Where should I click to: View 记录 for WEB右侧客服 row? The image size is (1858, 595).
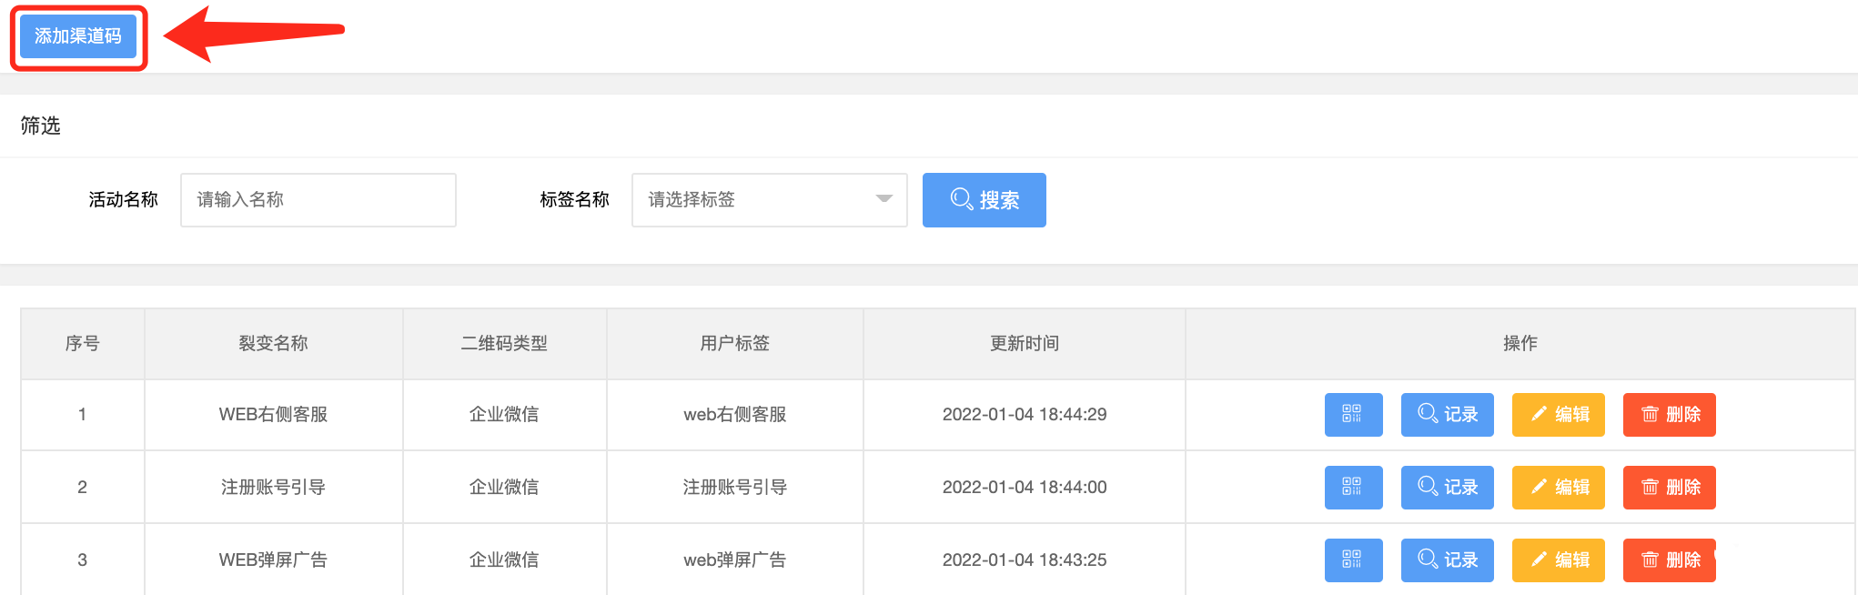click(1447, 415)
